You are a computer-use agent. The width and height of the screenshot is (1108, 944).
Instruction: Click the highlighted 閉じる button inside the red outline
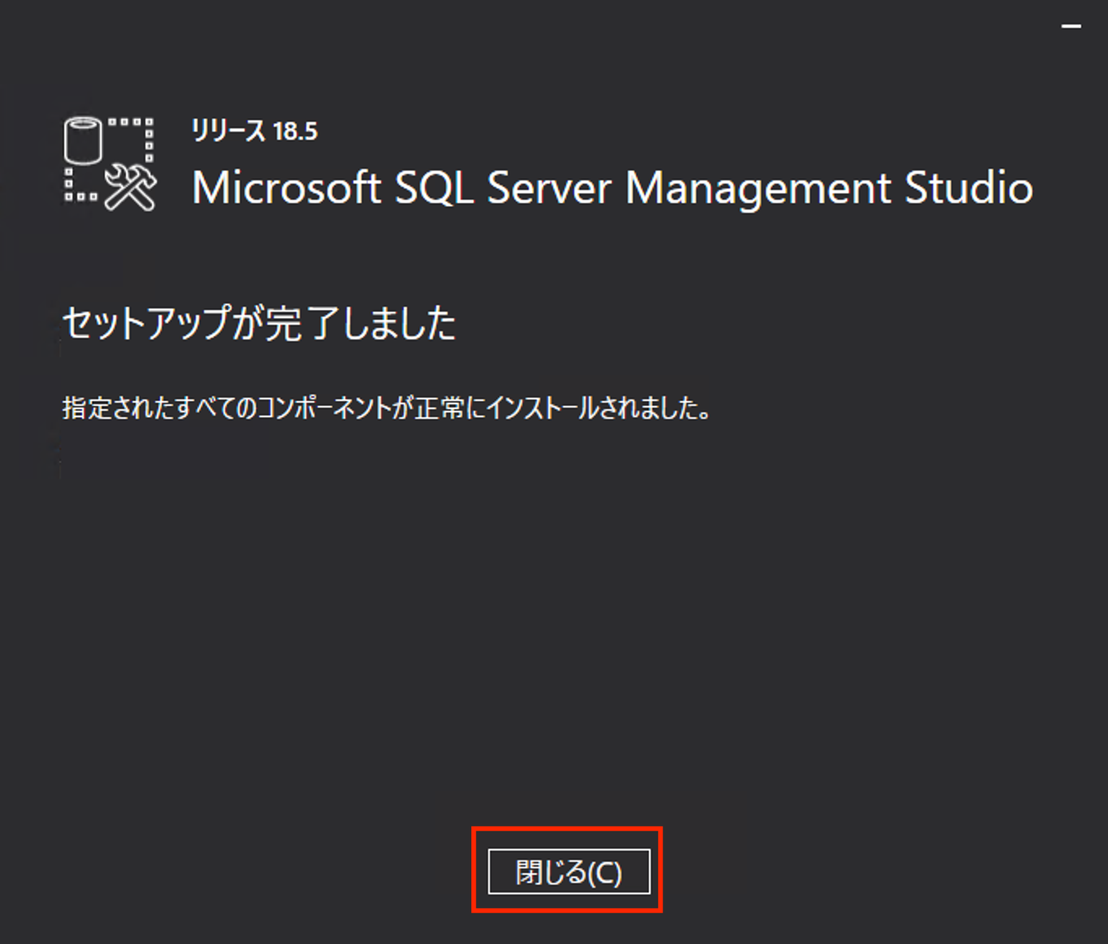click(x=567, y=872)
